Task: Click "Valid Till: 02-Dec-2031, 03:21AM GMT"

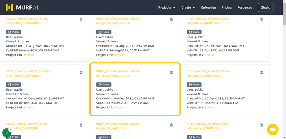Action: [32, 103]
